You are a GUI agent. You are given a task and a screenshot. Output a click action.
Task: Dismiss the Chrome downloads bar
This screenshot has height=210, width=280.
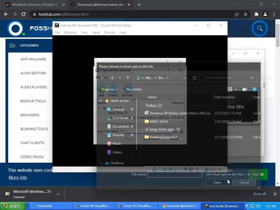(275, 194)
